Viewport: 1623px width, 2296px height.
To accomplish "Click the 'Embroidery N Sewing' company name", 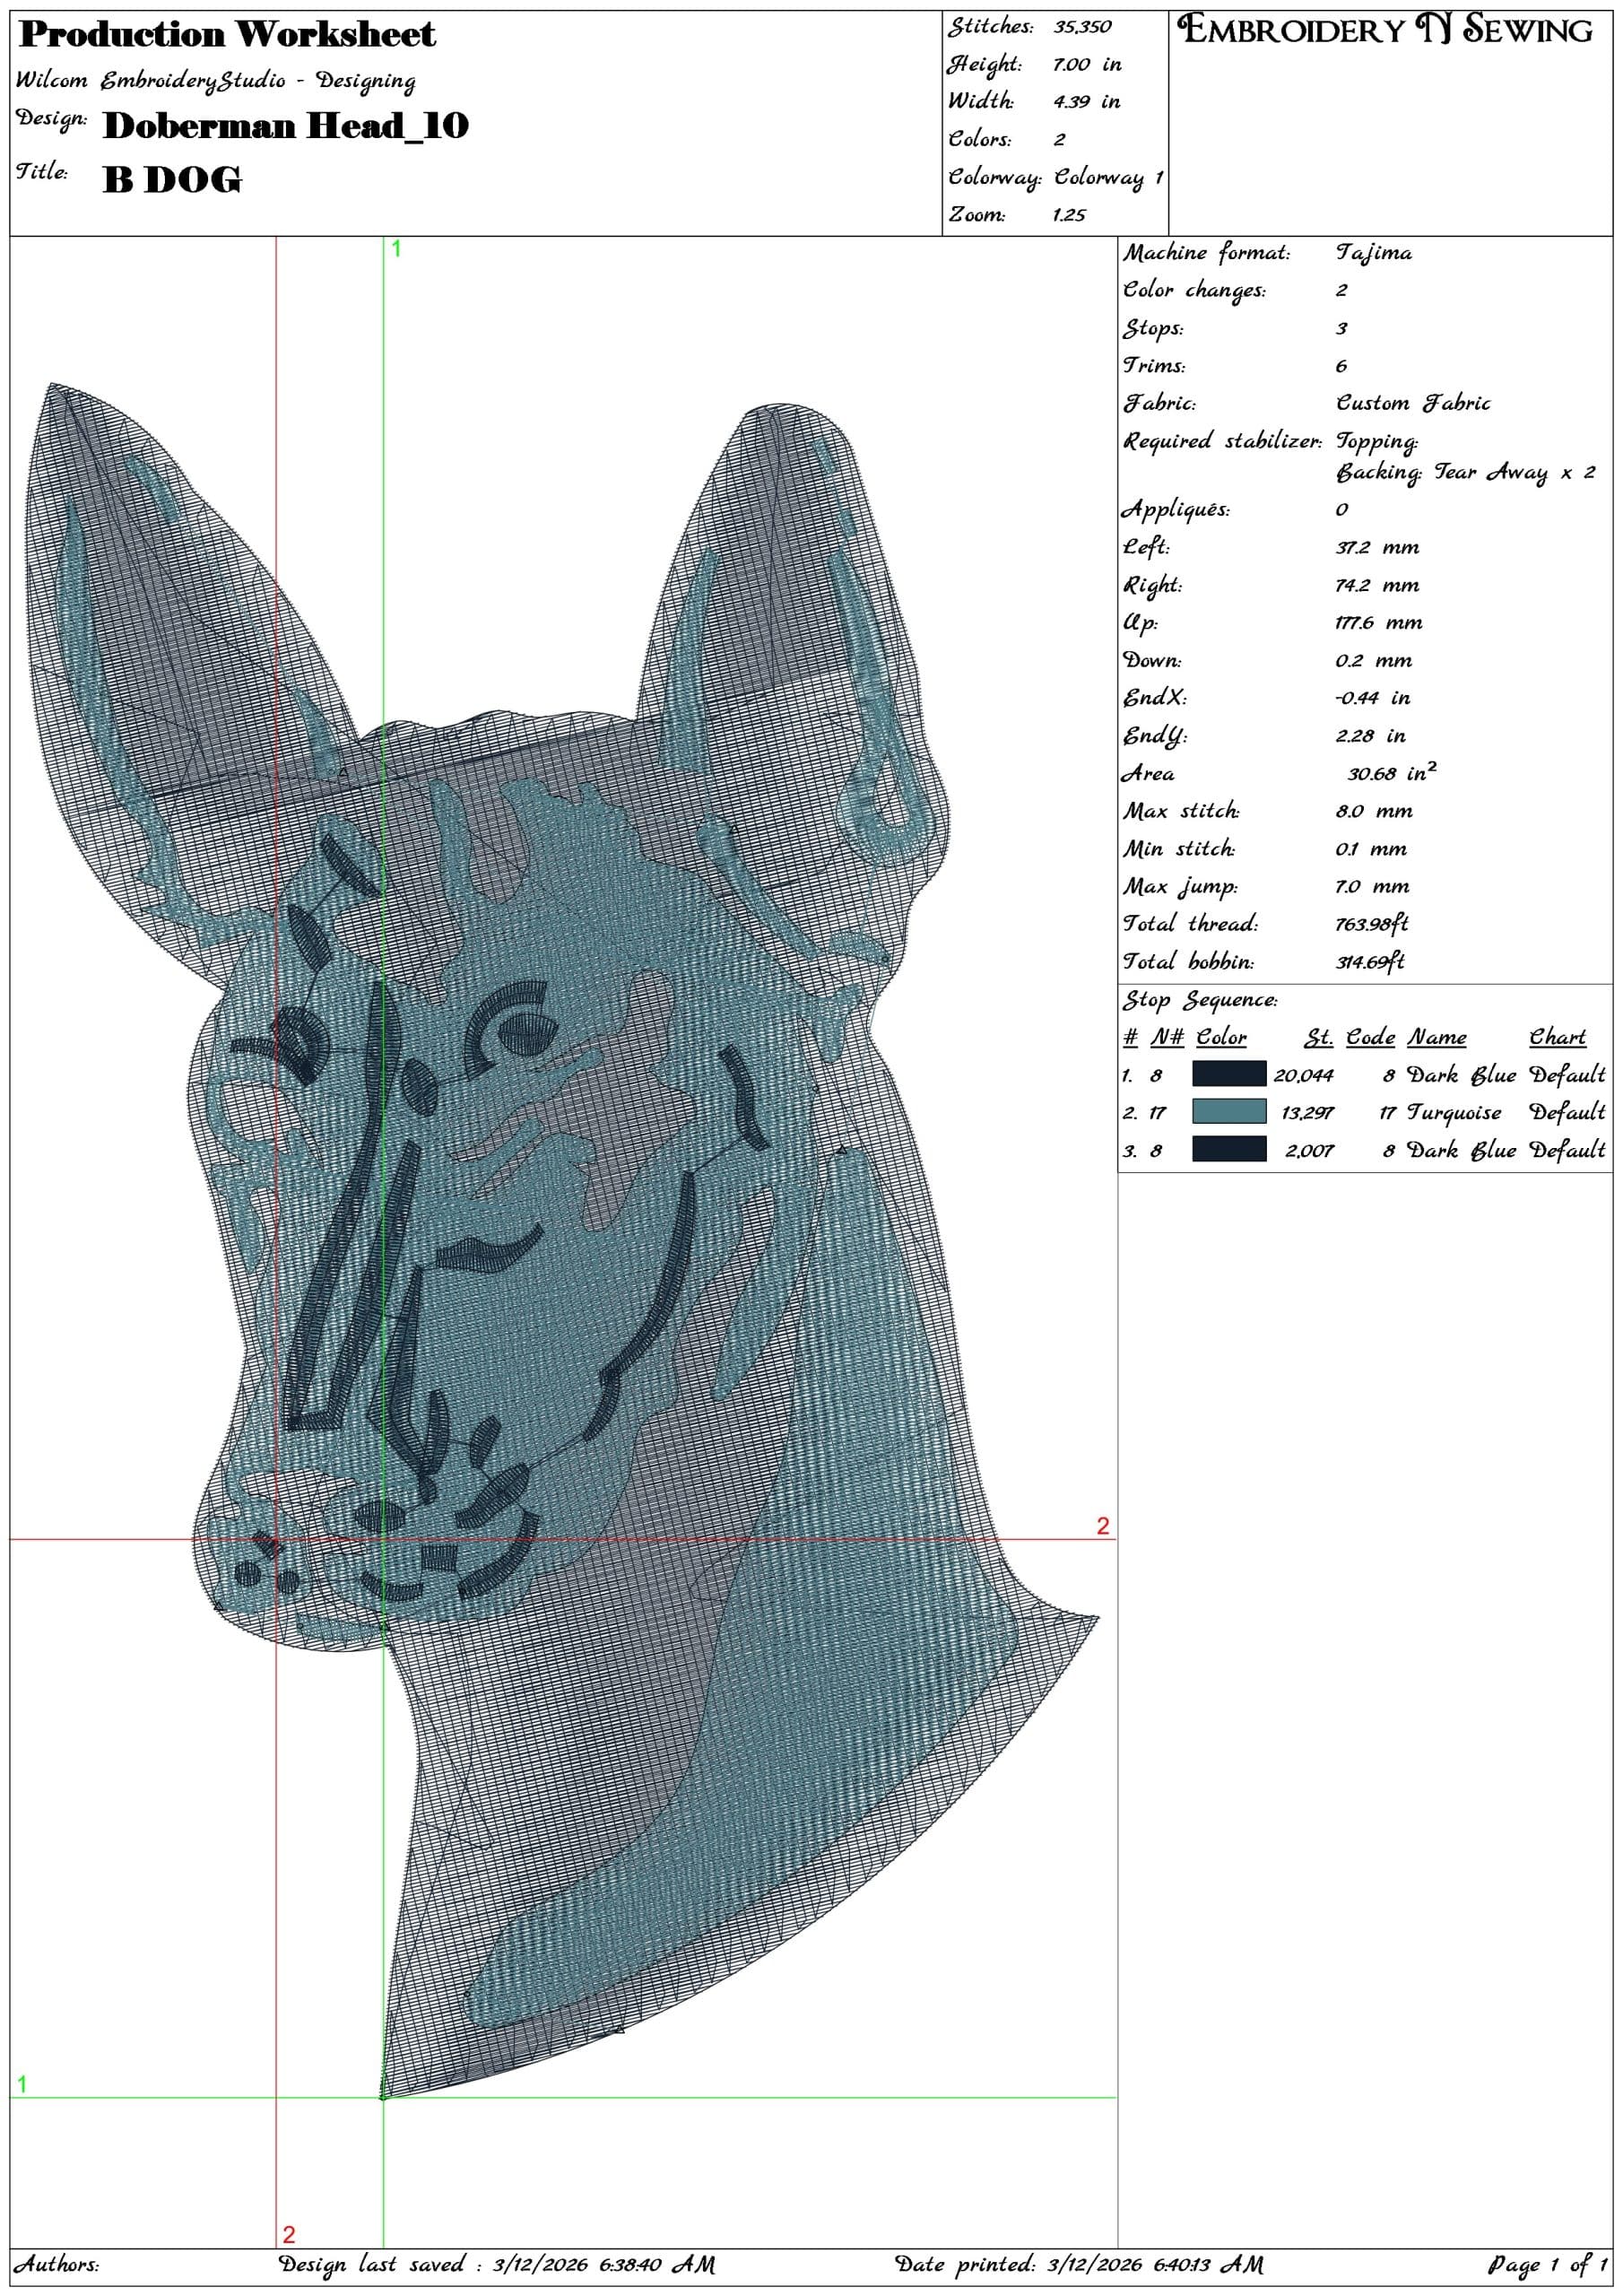I will (x=1385, y=30).
